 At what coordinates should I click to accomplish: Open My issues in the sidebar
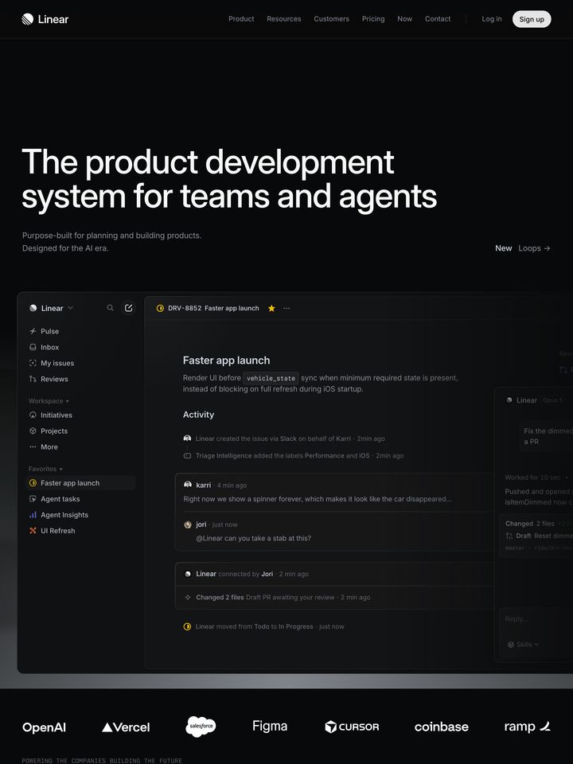pyautogui.click(x=80, y=363)
